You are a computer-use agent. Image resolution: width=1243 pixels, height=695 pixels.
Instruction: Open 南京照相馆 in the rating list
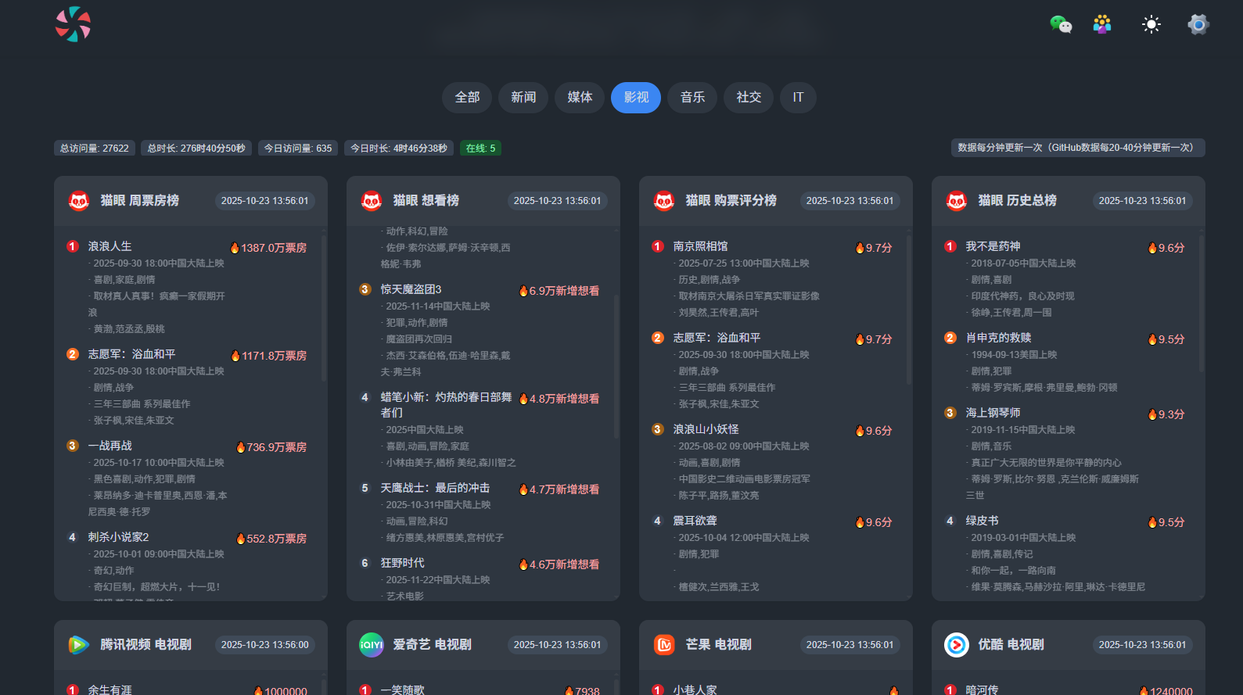(700, 246)
